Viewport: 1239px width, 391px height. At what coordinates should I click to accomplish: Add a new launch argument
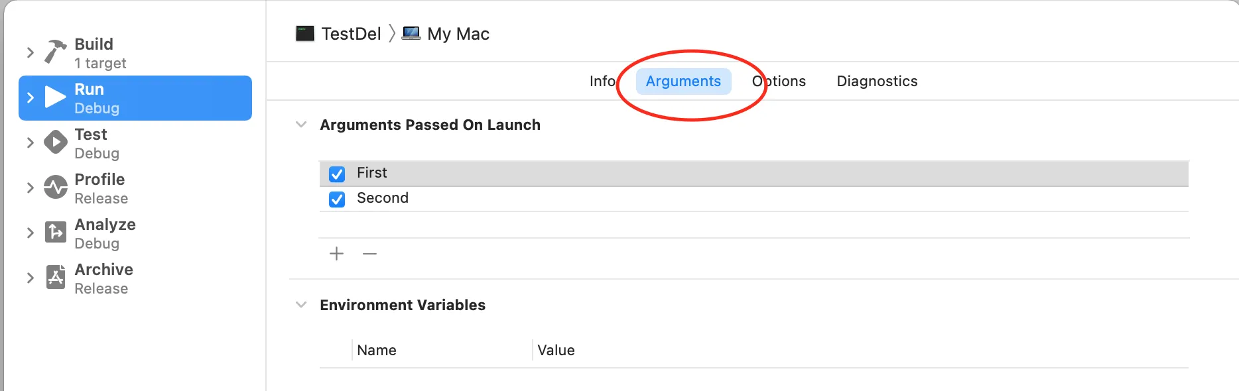coord(337,254)
